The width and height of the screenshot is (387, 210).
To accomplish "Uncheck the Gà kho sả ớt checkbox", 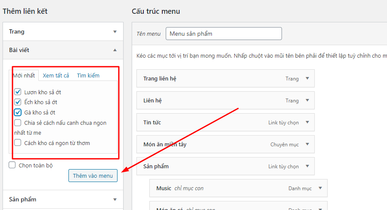I will click(18, 112).
